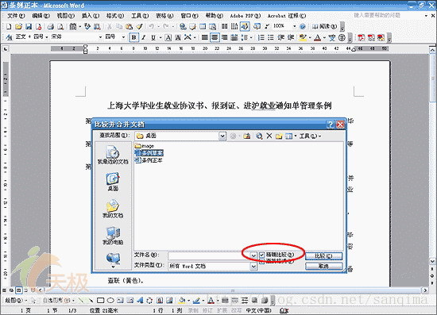
Task: Click the oval shape tool
Action: (110, 300)
